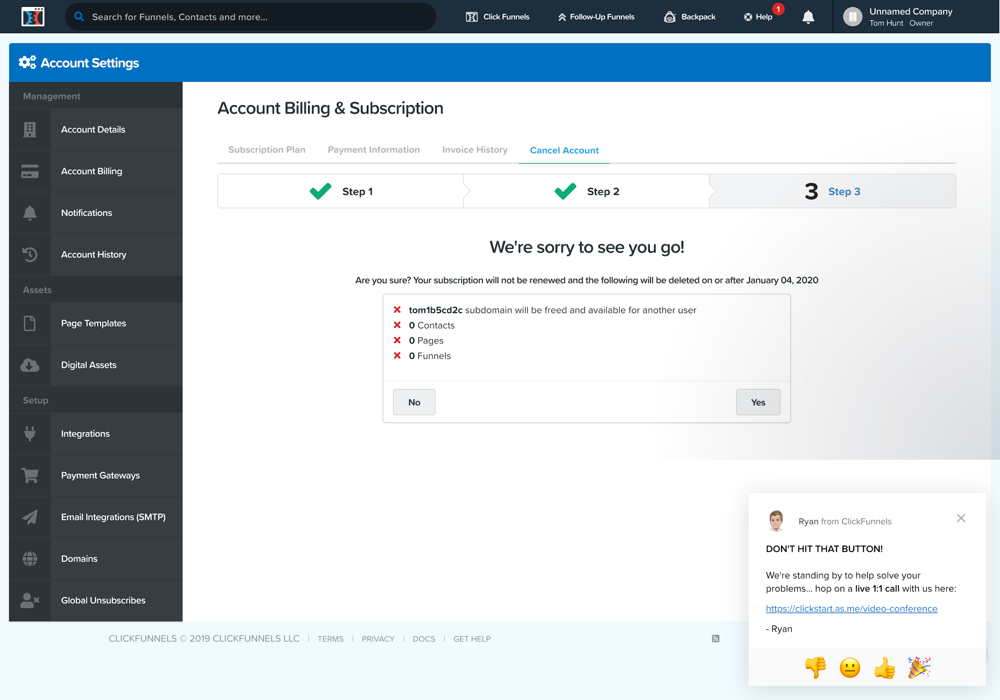Viewport: 1000px width, 700px height.
Task: Open the Terms footer link
Action: [x=330, y=638]
